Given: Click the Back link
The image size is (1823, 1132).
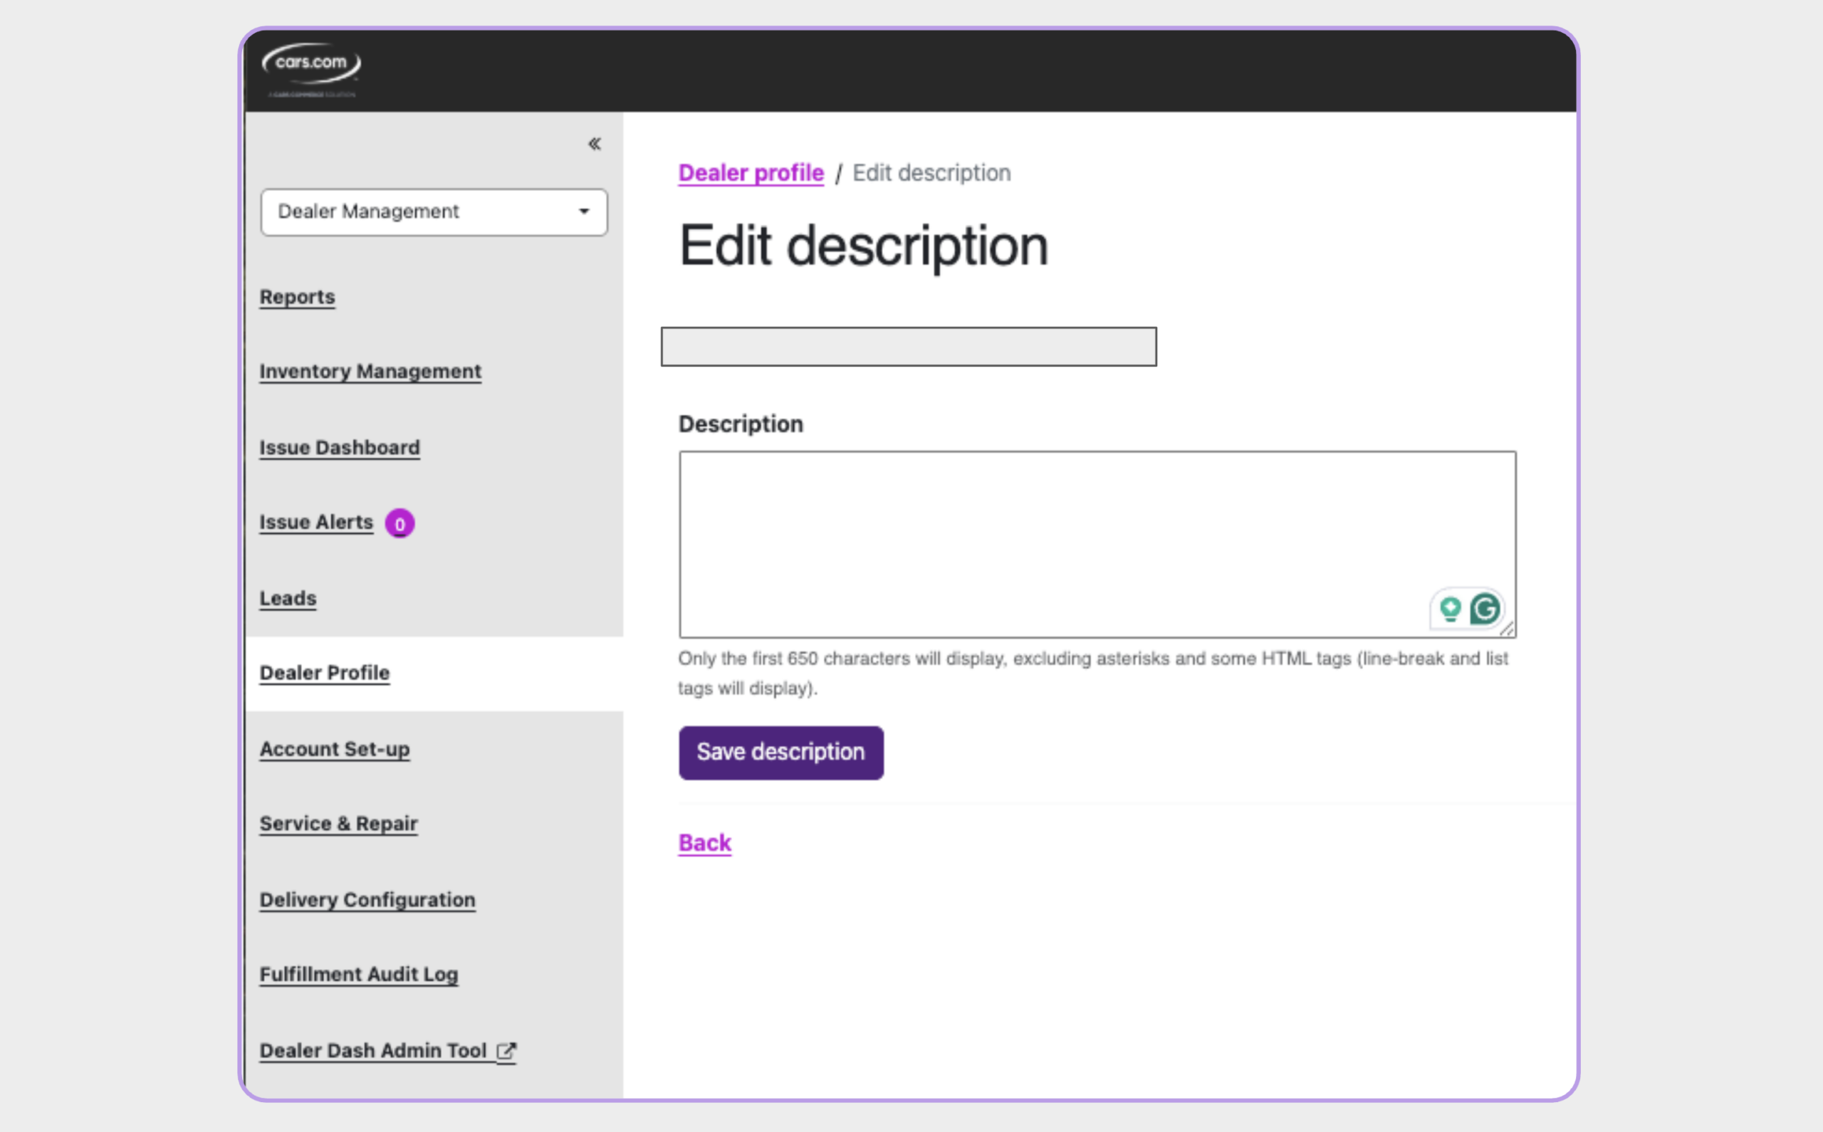Looking at the screenshot, I should [x=704, y=843].
